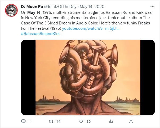Retweet this post using the retweet icon

pyautogui.click(x=51, y=121)
